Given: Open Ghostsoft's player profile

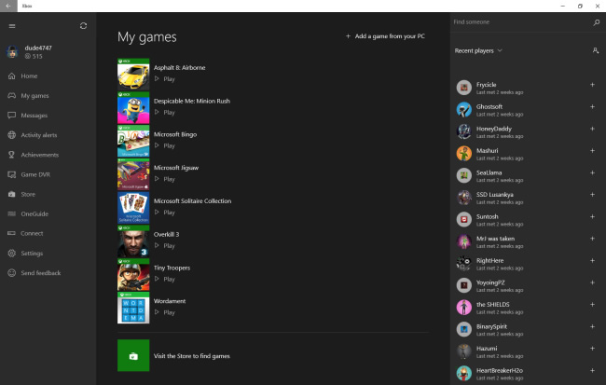Looking at the screenshot, I should pyautogui.click(x=528, y=110).
